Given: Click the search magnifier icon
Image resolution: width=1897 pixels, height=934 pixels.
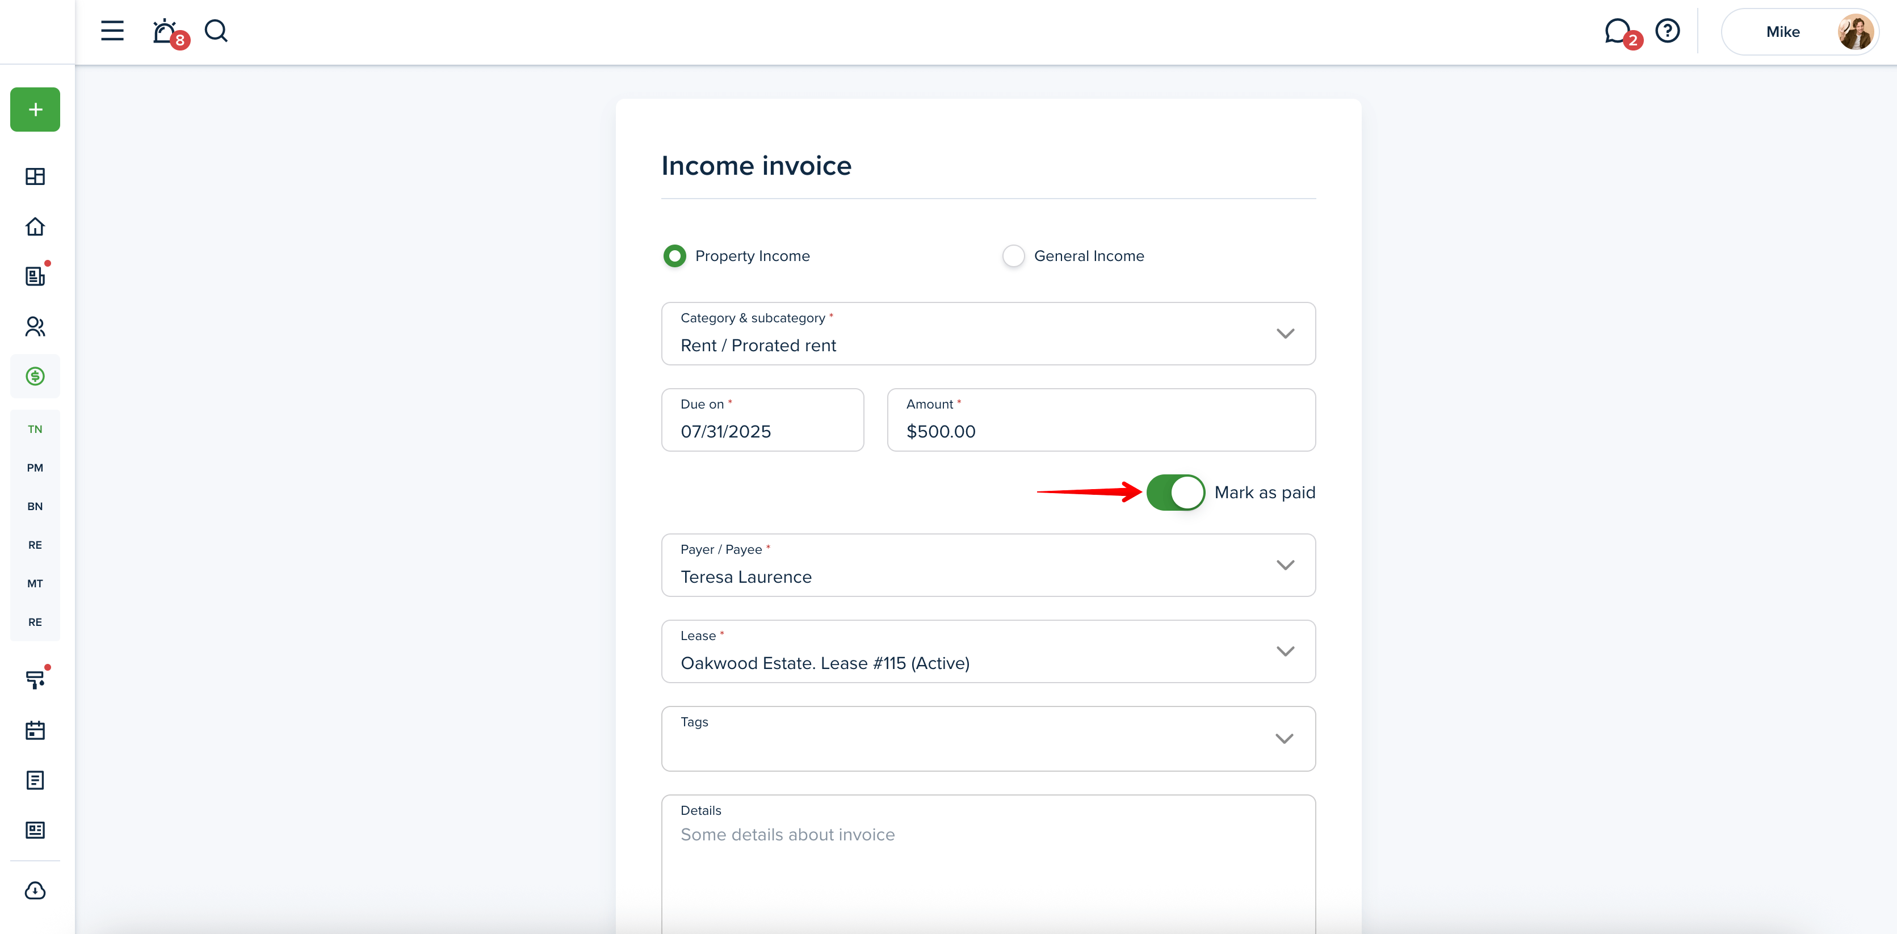Looking at the screenshot, I should [216, 31].
